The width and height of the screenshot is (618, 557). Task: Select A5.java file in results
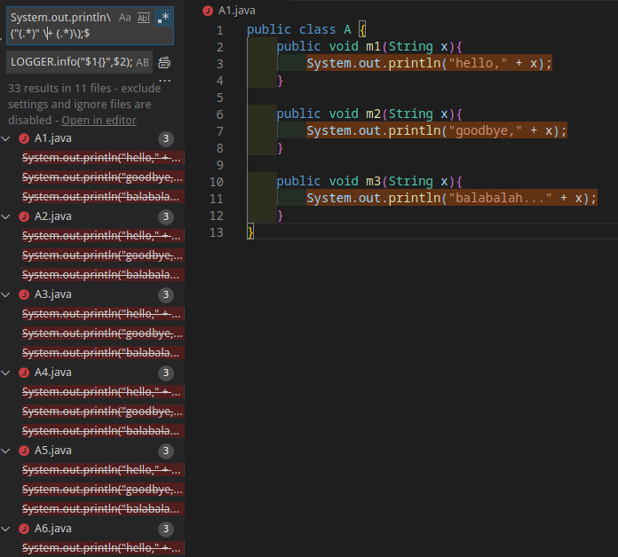coord(52,451)
